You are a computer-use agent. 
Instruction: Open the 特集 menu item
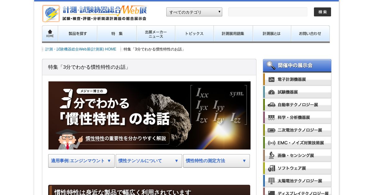point(117,33)
